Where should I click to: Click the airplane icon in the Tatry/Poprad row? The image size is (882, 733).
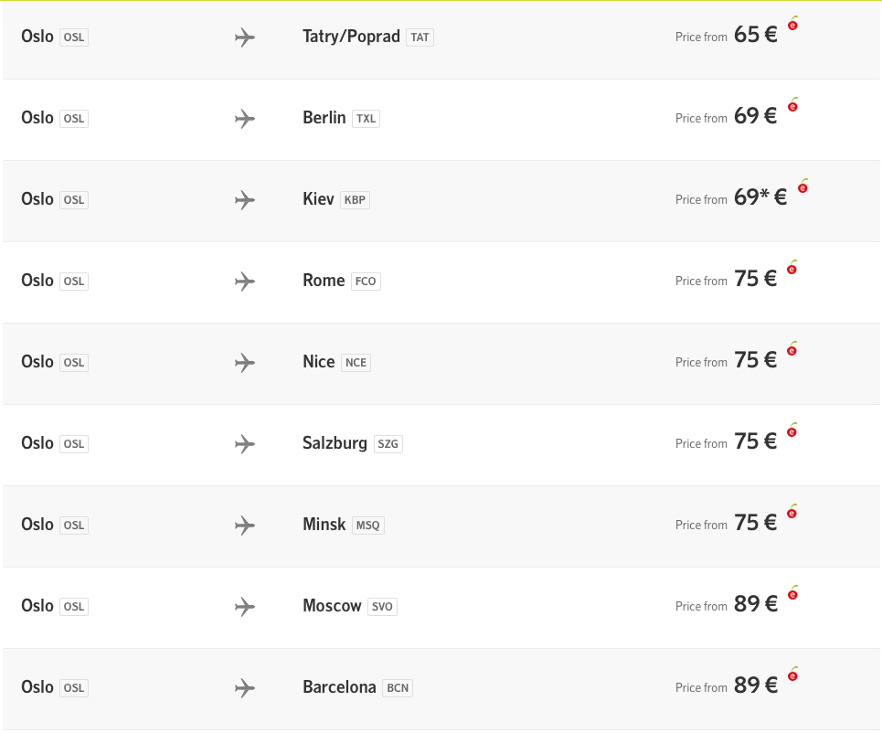tap(245, 37)
